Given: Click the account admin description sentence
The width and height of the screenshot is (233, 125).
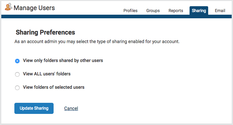Looking at the screenshot, I should (x=97, y=41).
